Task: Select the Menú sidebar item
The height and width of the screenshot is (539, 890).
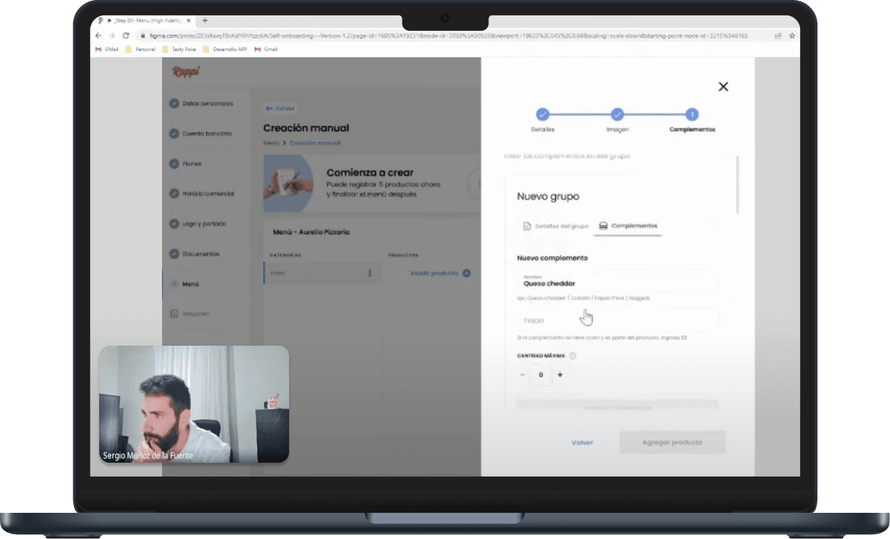Action: click(x=185, y=284)
